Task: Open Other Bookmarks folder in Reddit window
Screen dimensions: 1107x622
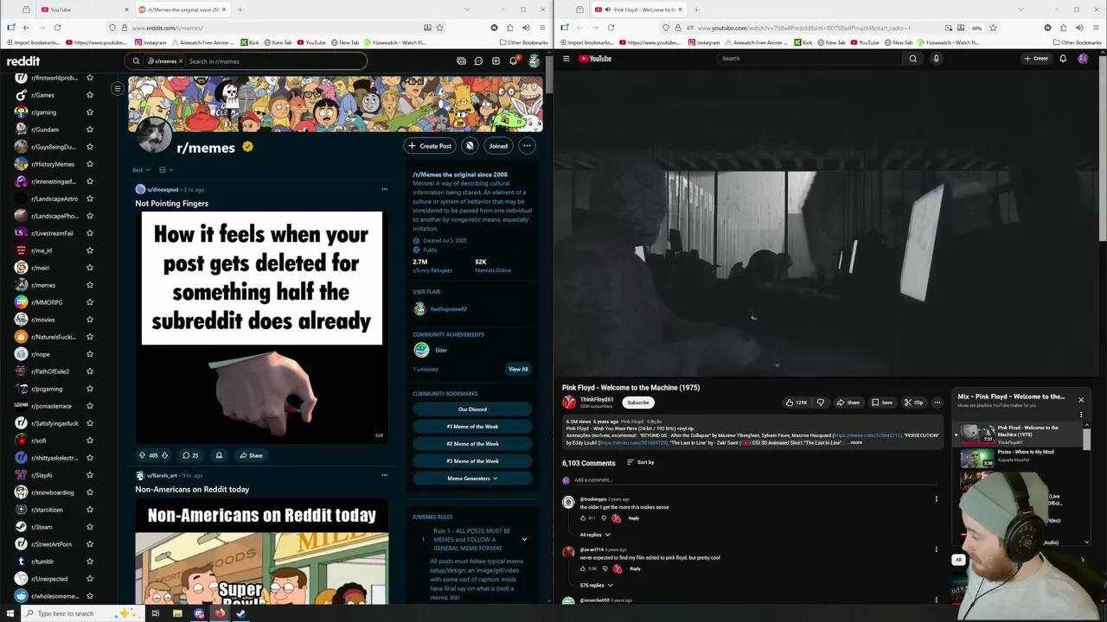Action: (x=523, y=42)
